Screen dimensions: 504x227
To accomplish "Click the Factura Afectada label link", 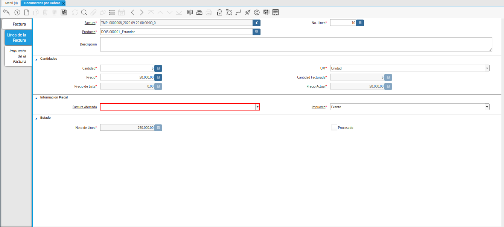I will pyautogui.click(x=85, y=107).
